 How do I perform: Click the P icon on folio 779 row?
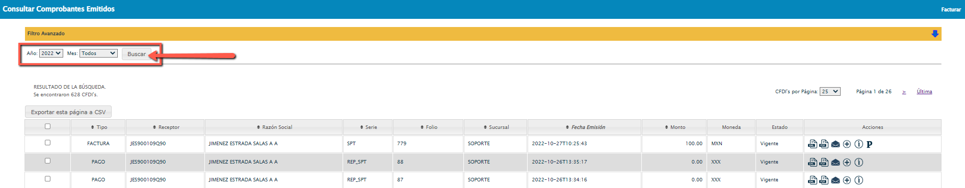click(870, 144)
